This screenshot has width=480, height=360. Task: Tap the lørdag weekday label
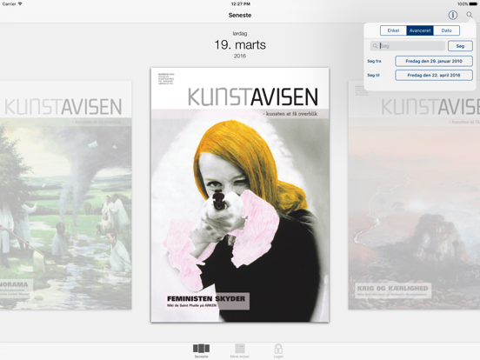(x=240, y=34)
